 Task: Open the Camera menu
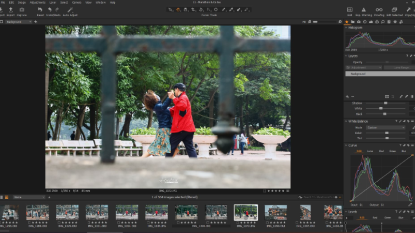[77, 3]
